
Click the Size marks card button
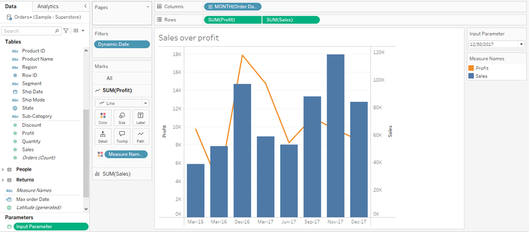click(122, 118)
